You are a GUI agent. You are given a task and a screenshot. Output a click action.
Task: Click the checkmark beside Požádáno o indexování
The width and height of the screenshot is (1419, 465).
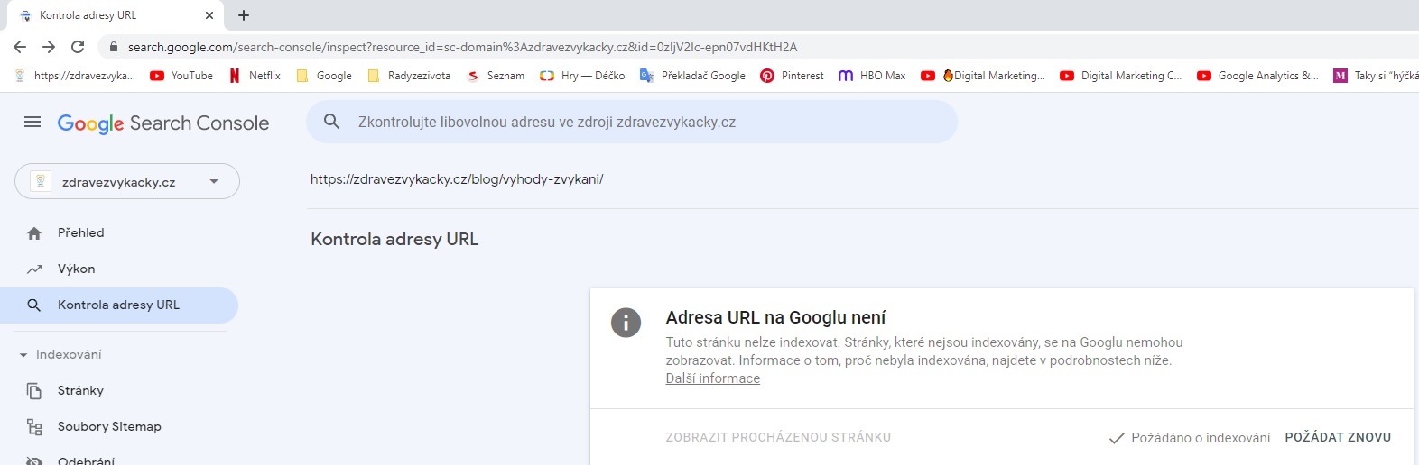coord(1117,438)
